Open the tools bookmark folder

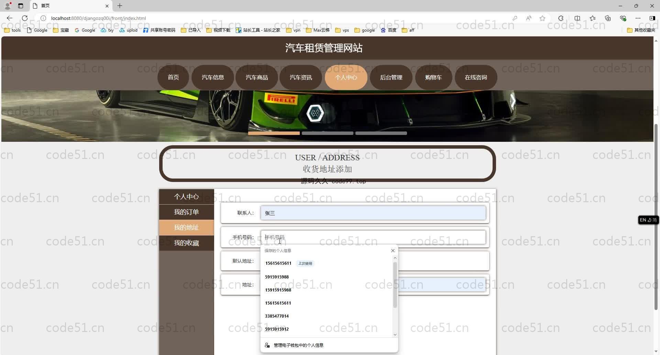[x=13, y=30]
